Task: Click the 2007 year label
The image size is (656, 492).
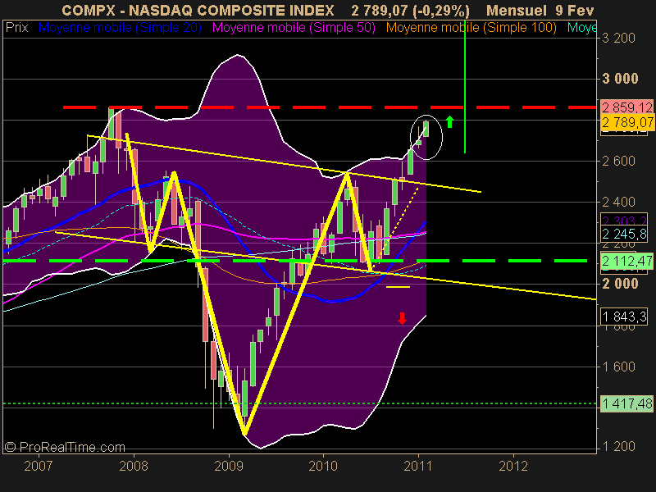Action: (38, 466)
